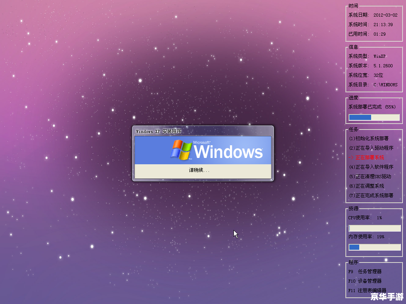Open F10 设备管理器 device manager
Image resolution: width=406 pixels, height=304 pixels.
click(365, 281)
